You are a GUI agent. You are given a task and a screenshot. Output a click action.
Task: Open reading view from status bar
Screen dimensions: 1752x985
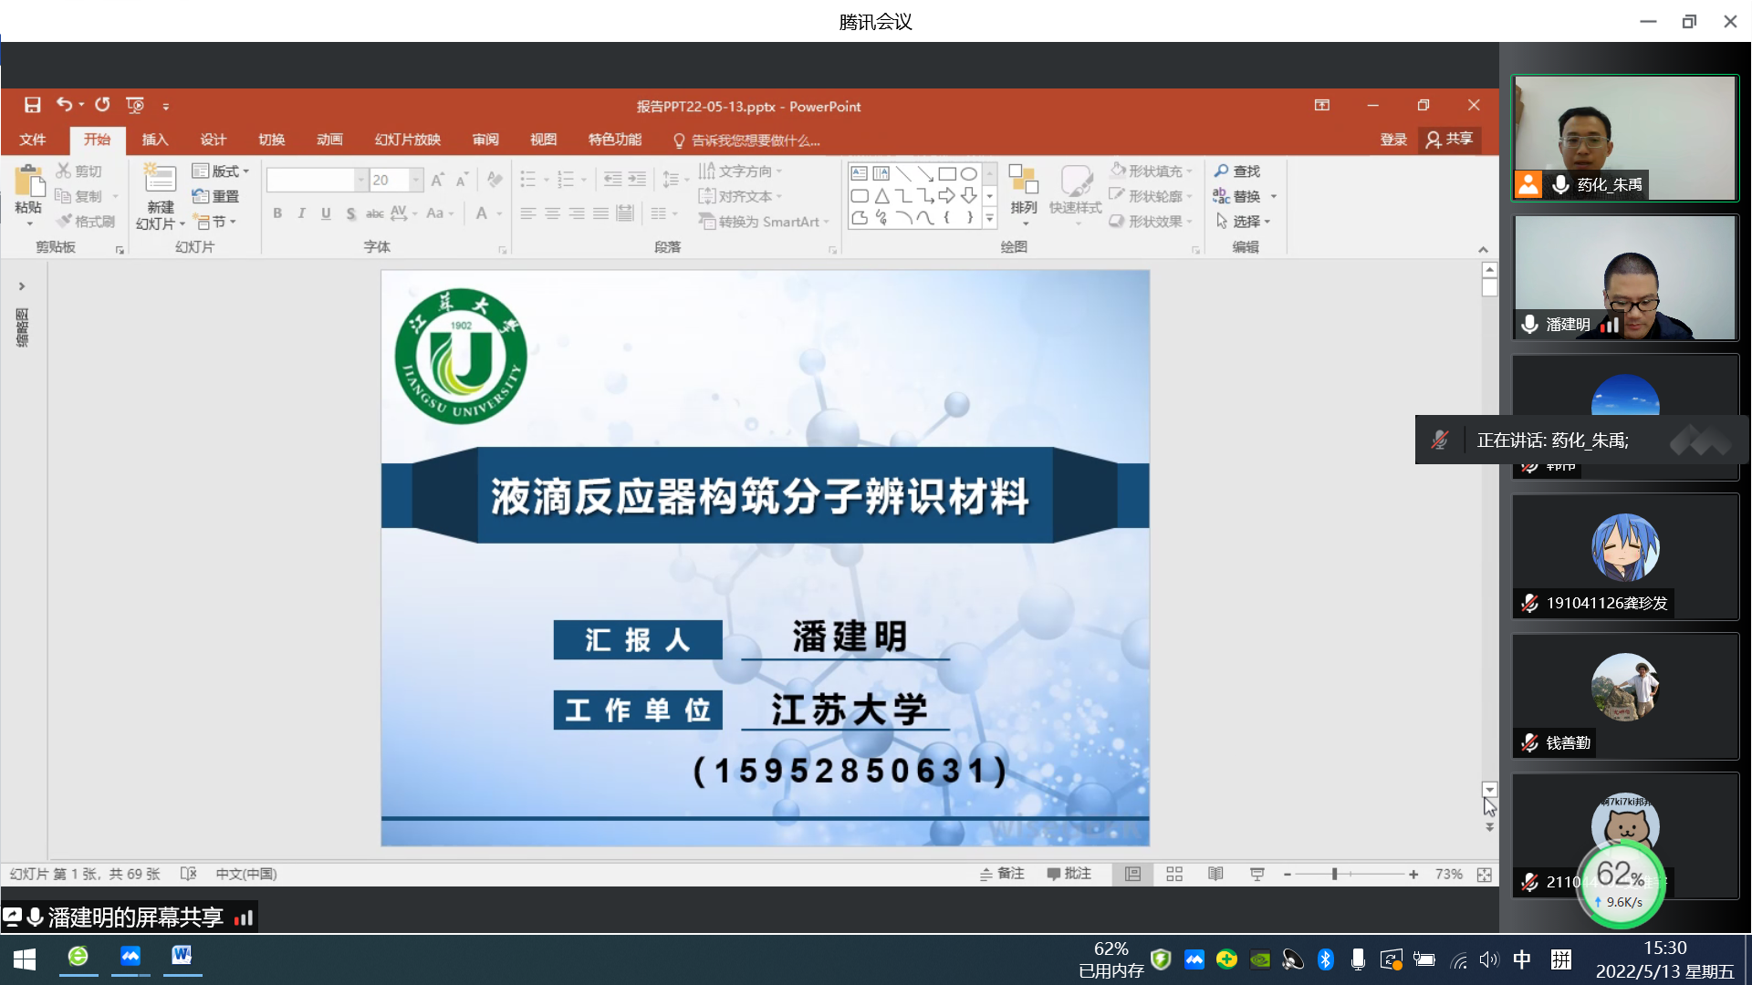click(x=1215, y=874)
